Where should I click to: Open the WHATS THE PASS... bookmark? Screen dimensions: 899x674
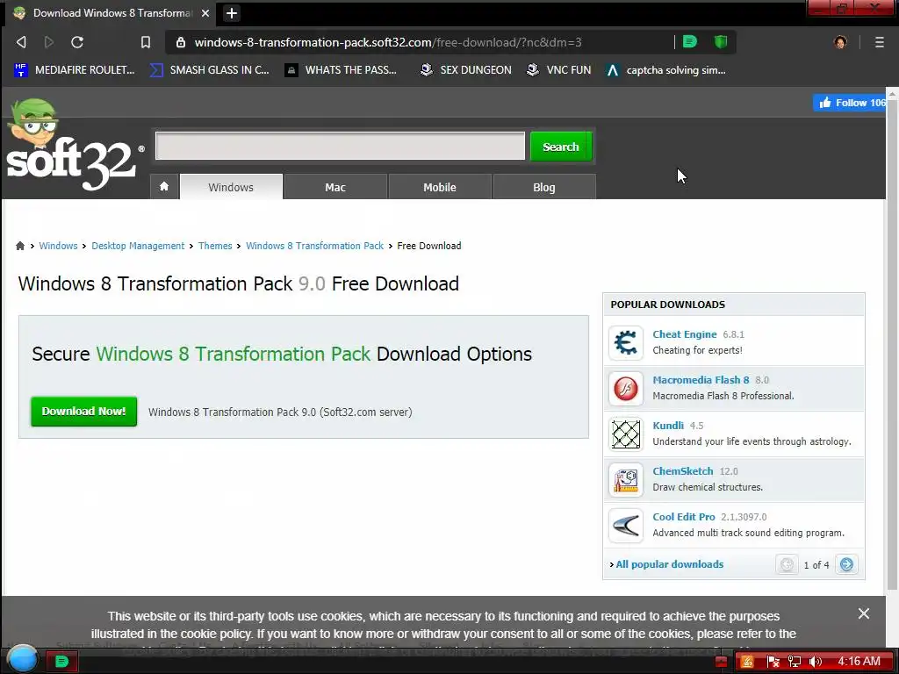[x=342, y=70]
